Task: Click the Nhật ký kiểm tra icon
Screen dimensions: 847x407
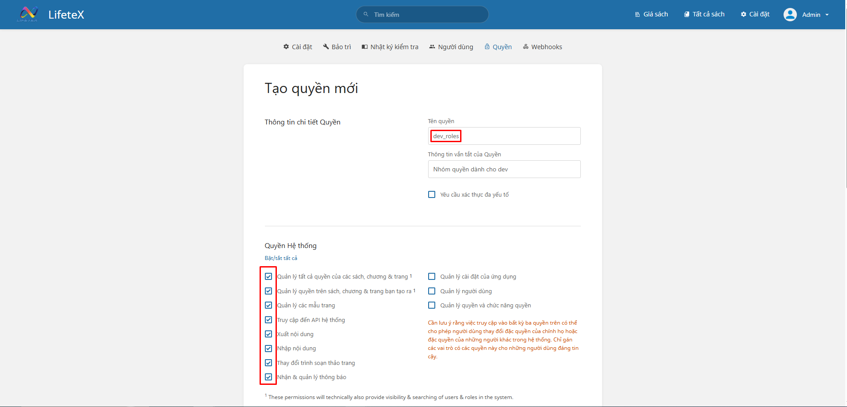Action: (x=365, y=47)
